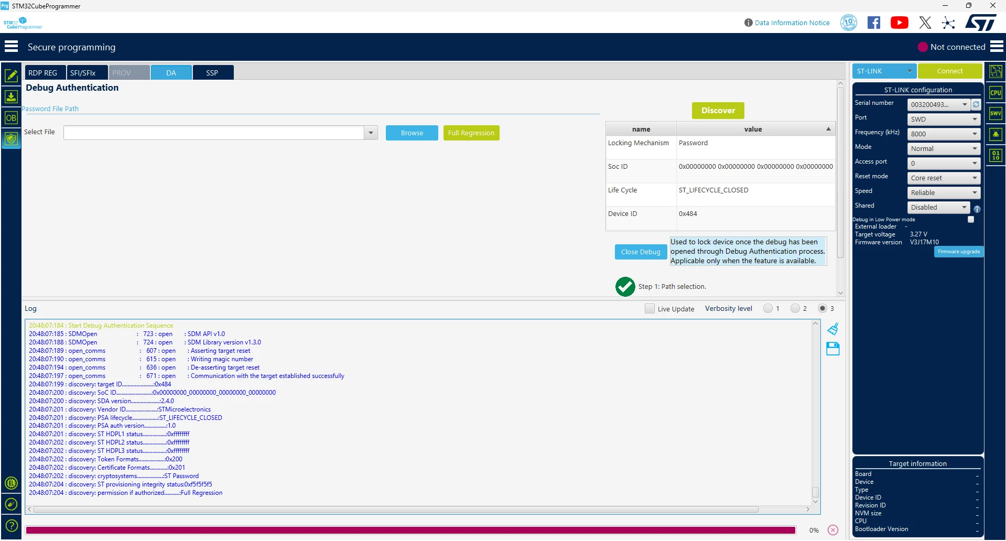Click the Select File path input field
The width and height of the screenshot is (1006, 541).
point(214,133)
